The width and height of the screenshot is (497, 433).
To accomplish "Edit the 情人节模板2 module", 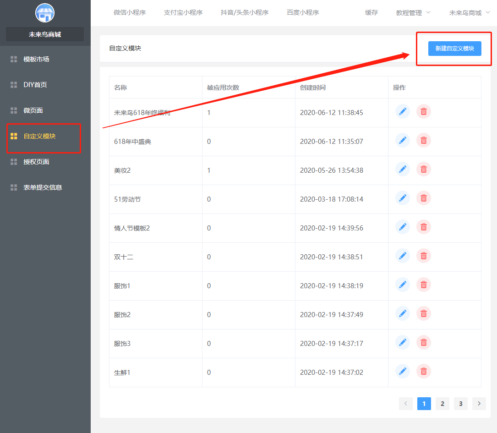I will pyautogui.click(x=403, y=227).
